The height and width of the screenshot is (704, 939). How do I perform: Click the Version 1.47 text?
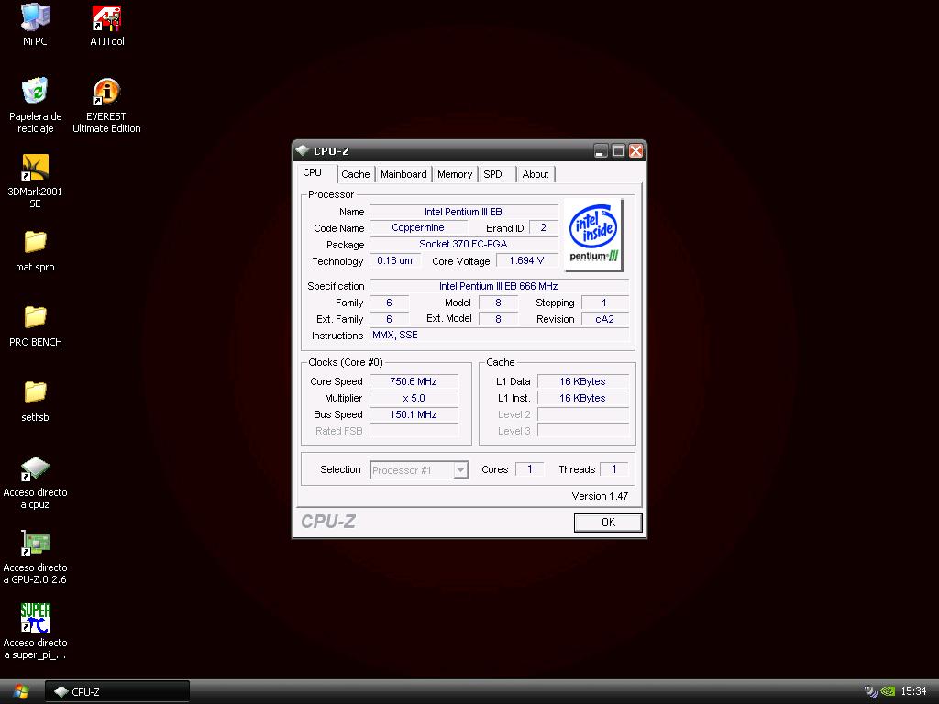pos(600,496)
